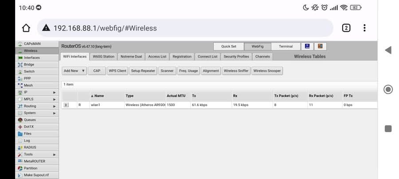Open the Queues sidebar icon
The image size is (399, 179).
[20, 120]
